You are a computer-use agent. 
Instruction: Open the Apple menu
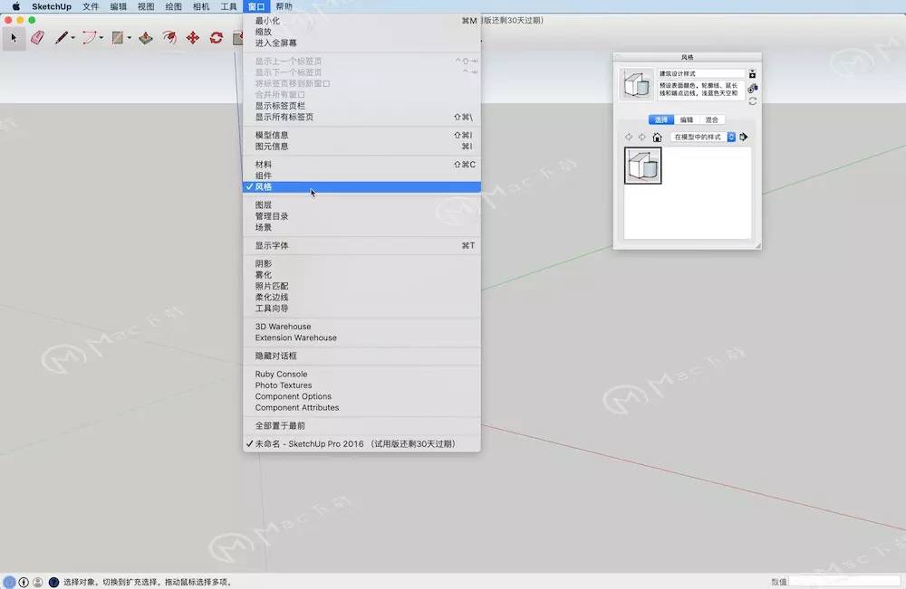pyautogui.click(x=16, y=6)
